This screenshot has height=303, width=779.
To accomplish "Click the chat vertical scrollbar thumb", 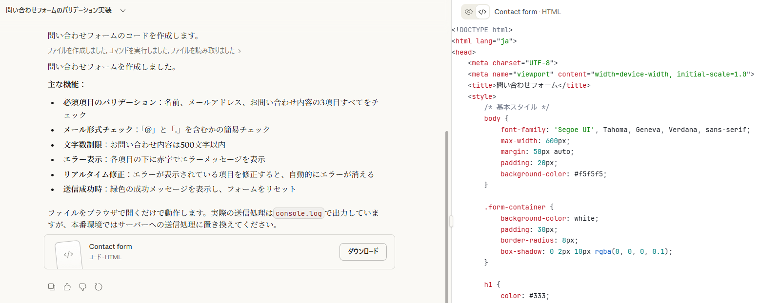I will (x=447, y=214).
